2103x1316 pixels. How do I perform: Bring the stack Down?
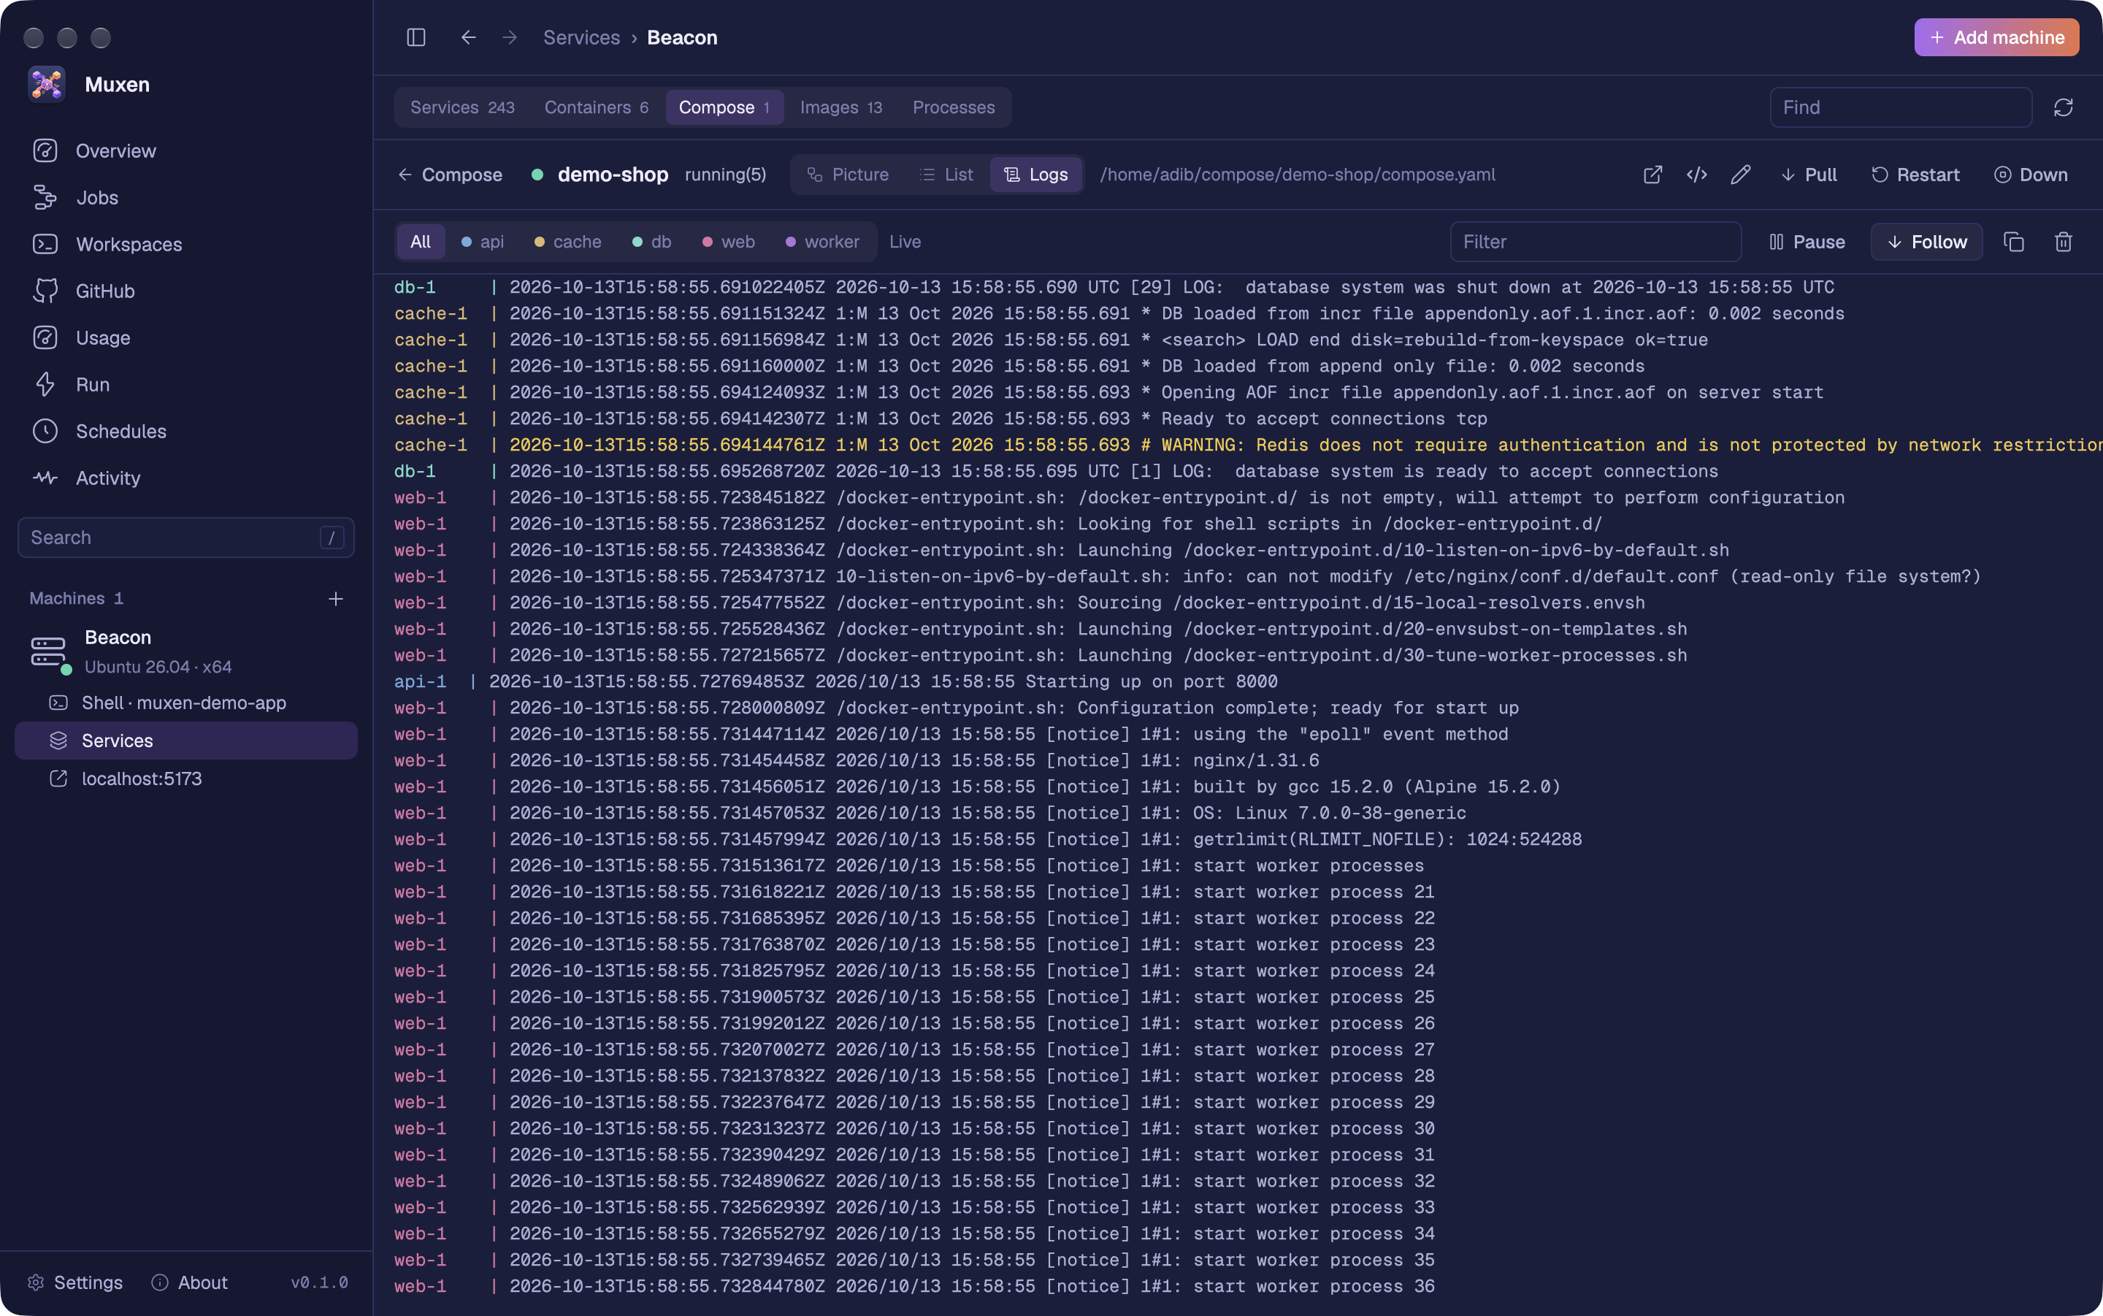[2031, 175]
